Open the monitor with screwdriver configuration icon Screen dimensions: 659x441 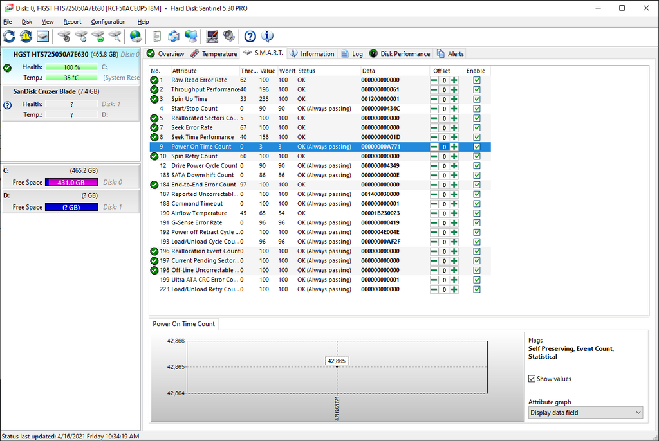click(212, 37)
